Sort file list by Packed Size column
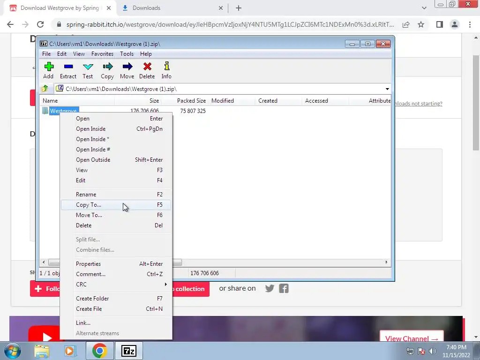 [185, 101]
